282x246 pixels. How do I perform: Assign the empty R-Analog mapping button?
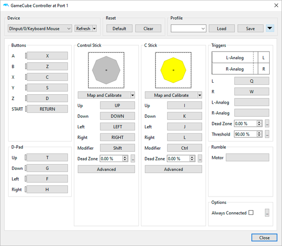point(252,113)
